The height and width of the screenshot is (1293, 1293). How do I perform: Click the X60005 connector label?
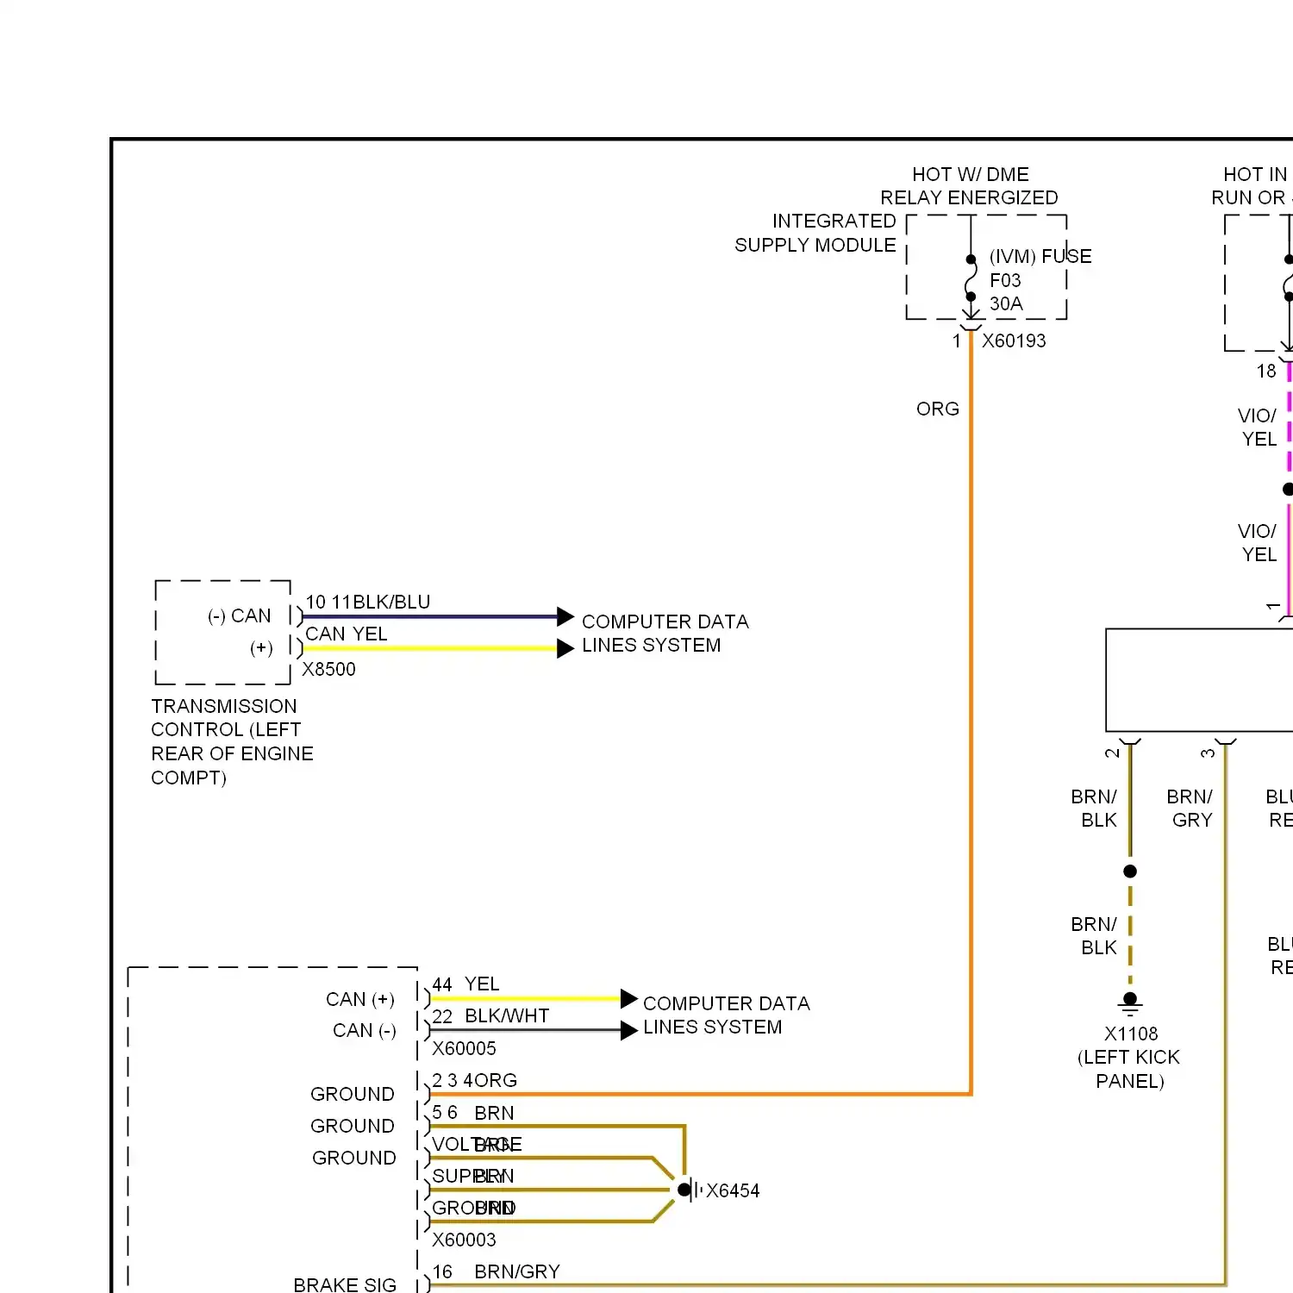[x=464, y=1048]
